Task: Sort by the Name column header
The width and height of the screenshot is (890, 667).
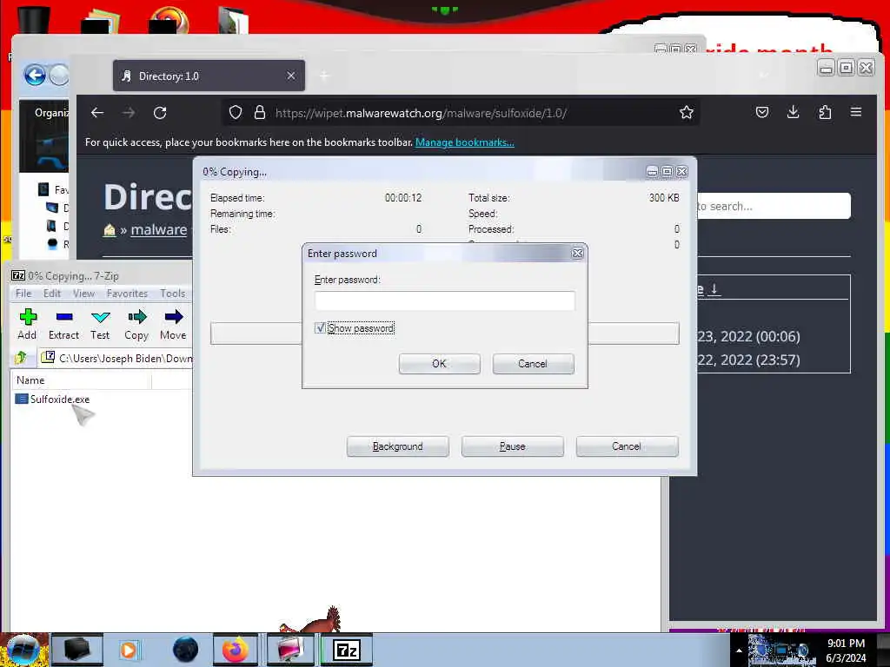Action: coord(81,380)
